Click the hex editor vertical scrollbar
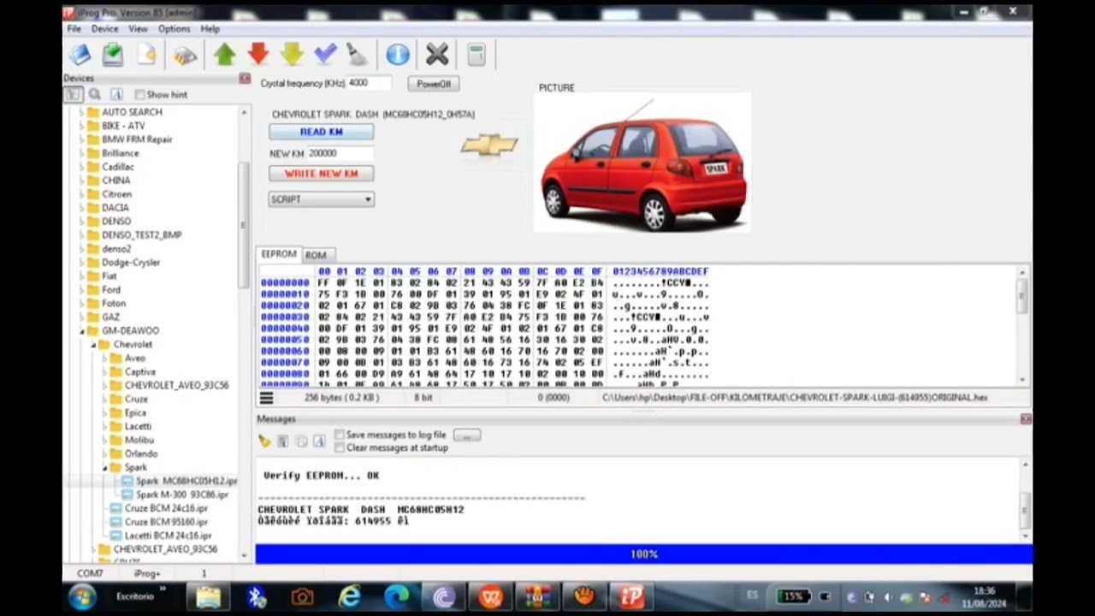 tap(1023, 326)
